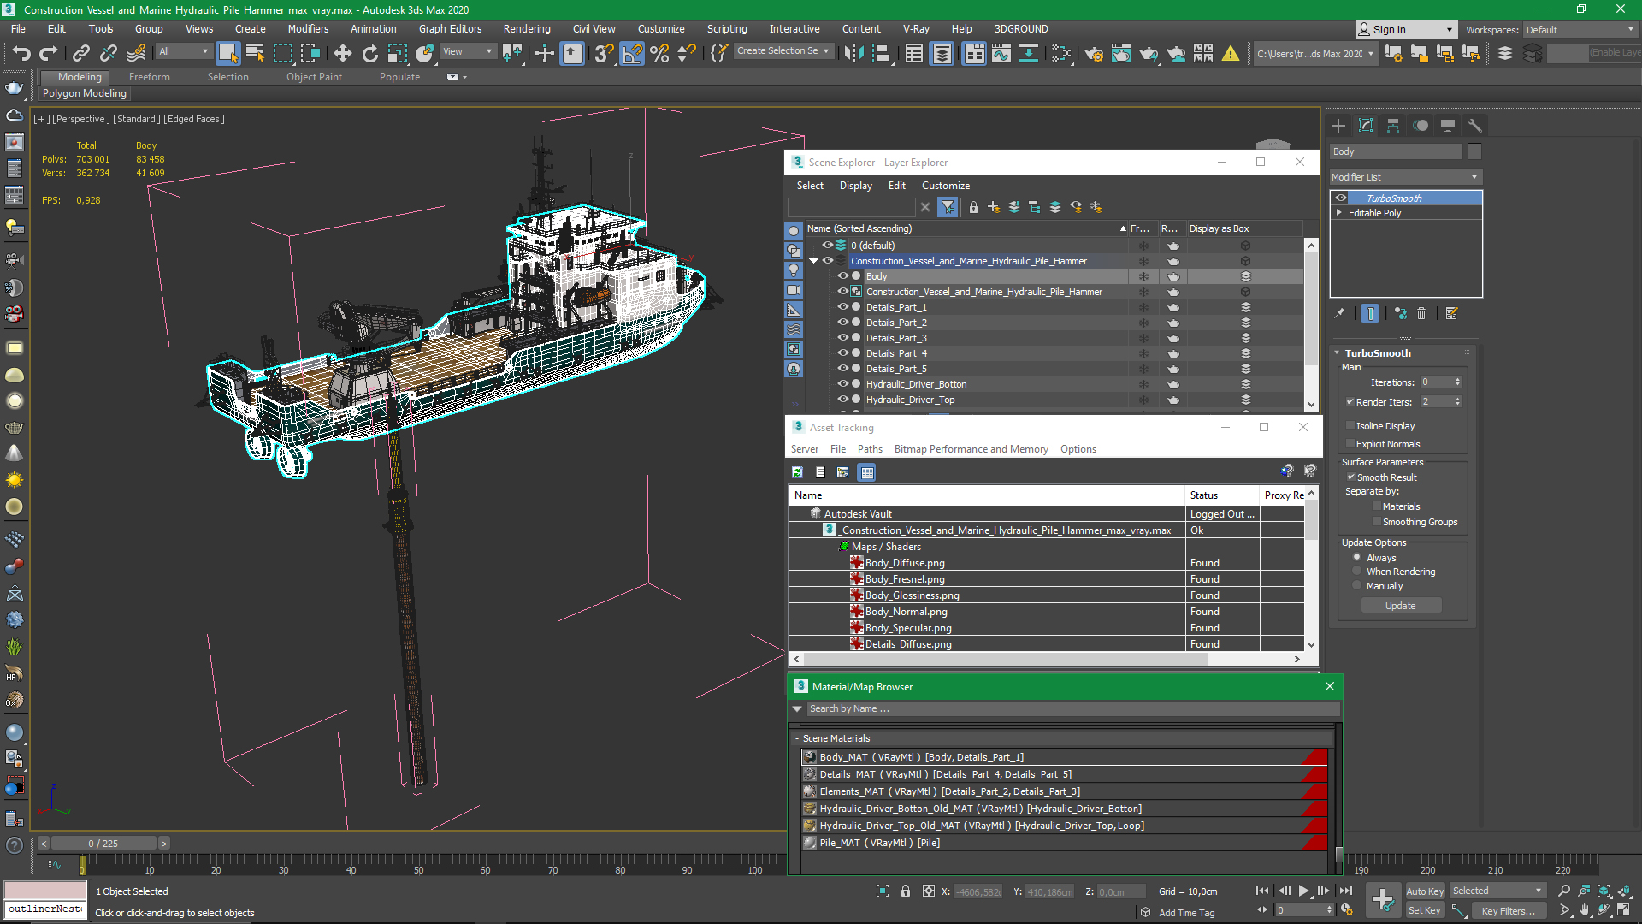This screenshot has height=924, width=1642.
Task: Click the object color swatch beside Body name
Action: [x=1474, y=151]
